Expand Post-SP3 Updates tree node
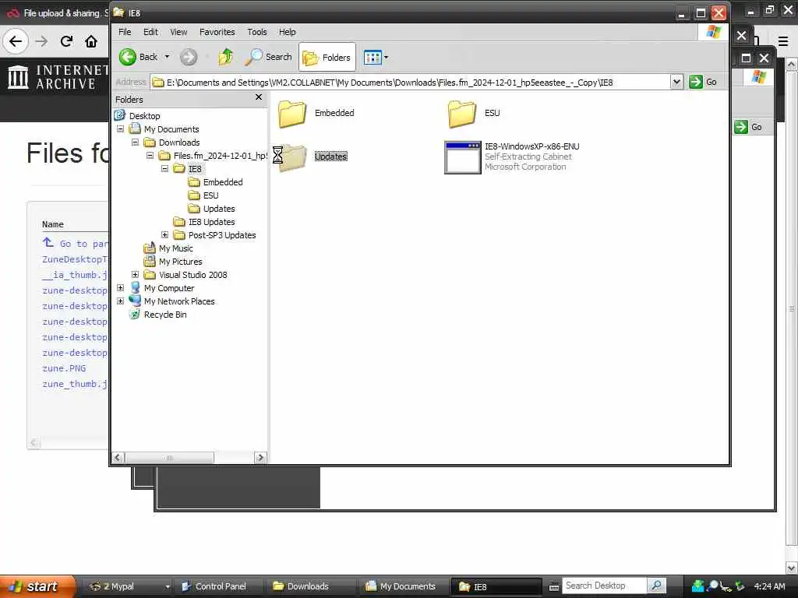Image resolution: width=798 pixels, height=598 pixels. coord(165,235)
